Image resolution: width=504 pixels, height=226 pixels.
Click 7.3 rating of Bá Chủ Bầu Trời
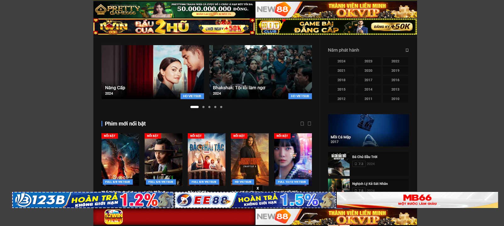coord(359,164)
